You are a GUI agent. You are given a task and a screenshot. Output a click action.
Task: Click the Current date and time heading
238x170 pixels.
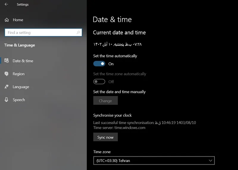click(x=119, y=33)
